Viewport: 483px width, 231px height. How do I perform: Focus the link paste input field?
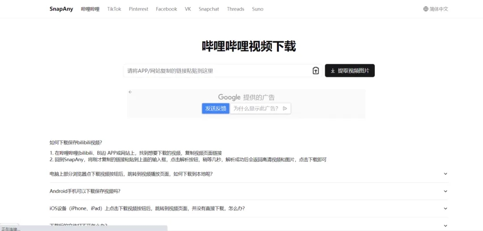tap(217, 70)
